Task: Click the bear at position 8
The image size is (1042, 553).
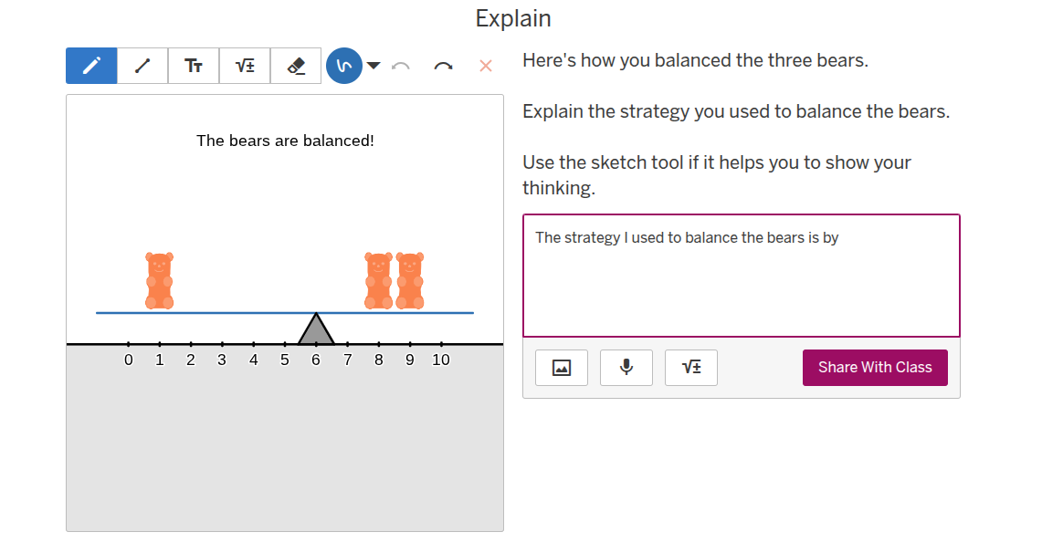Action: 378,281
